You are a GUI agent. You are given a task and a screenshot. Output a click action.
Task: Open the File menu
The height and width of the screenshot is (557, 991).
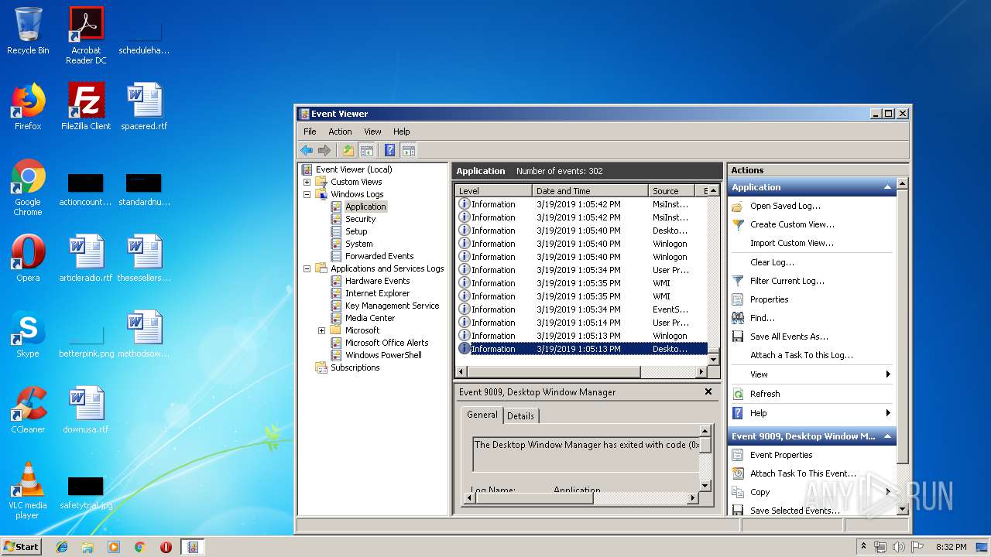310,132
